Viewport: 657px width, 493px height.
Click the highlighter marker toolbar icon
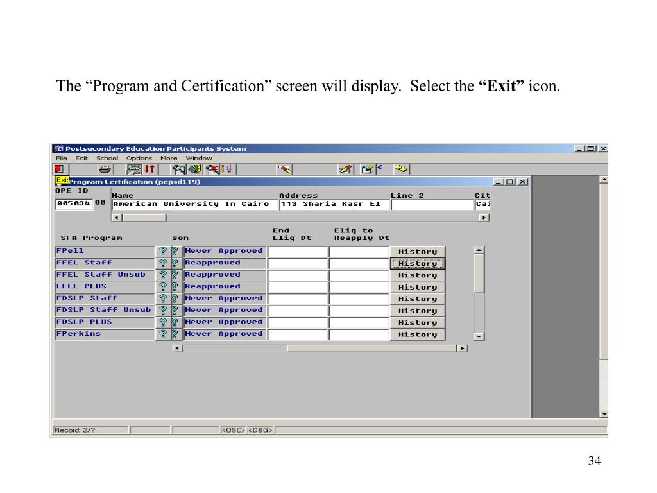(x=284, y=169)
